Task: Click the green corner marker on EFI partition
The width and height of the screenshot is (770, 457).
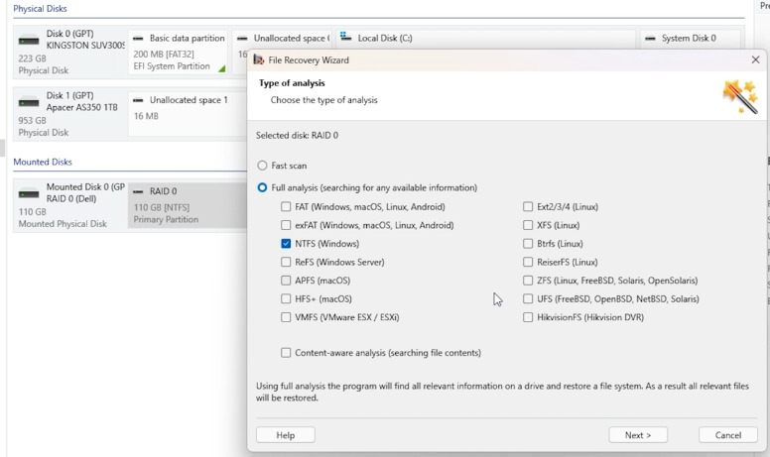Action: click(x=222, y=68)
